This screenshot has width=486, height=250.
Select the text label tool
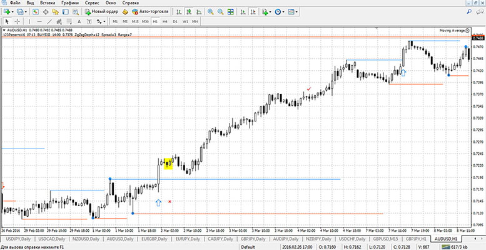tap(89, 21)
